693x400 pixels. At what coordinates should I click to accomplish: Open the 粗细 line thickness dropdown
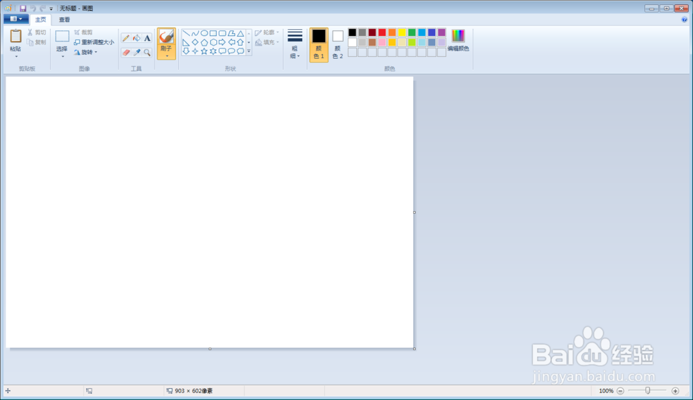click(295, 44)
